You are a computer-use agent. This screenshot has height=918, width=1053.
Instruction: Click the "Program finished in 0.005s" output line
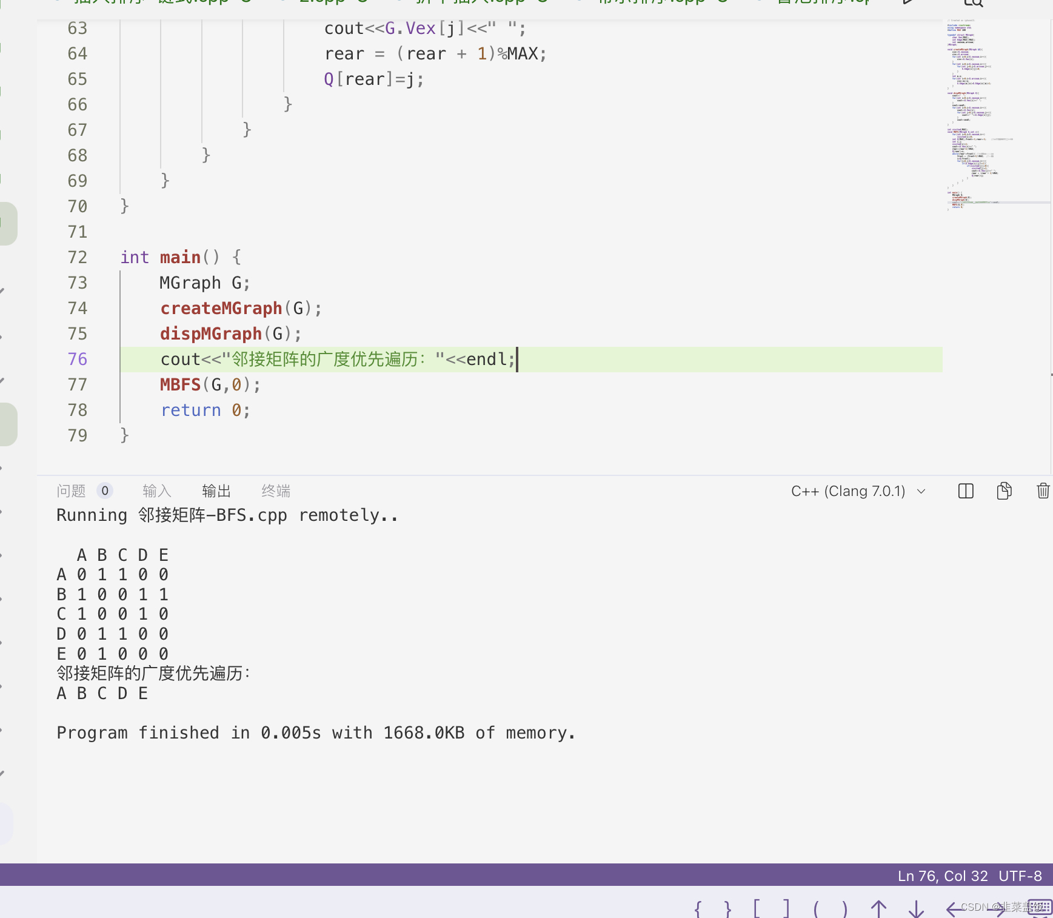[316, 732]
